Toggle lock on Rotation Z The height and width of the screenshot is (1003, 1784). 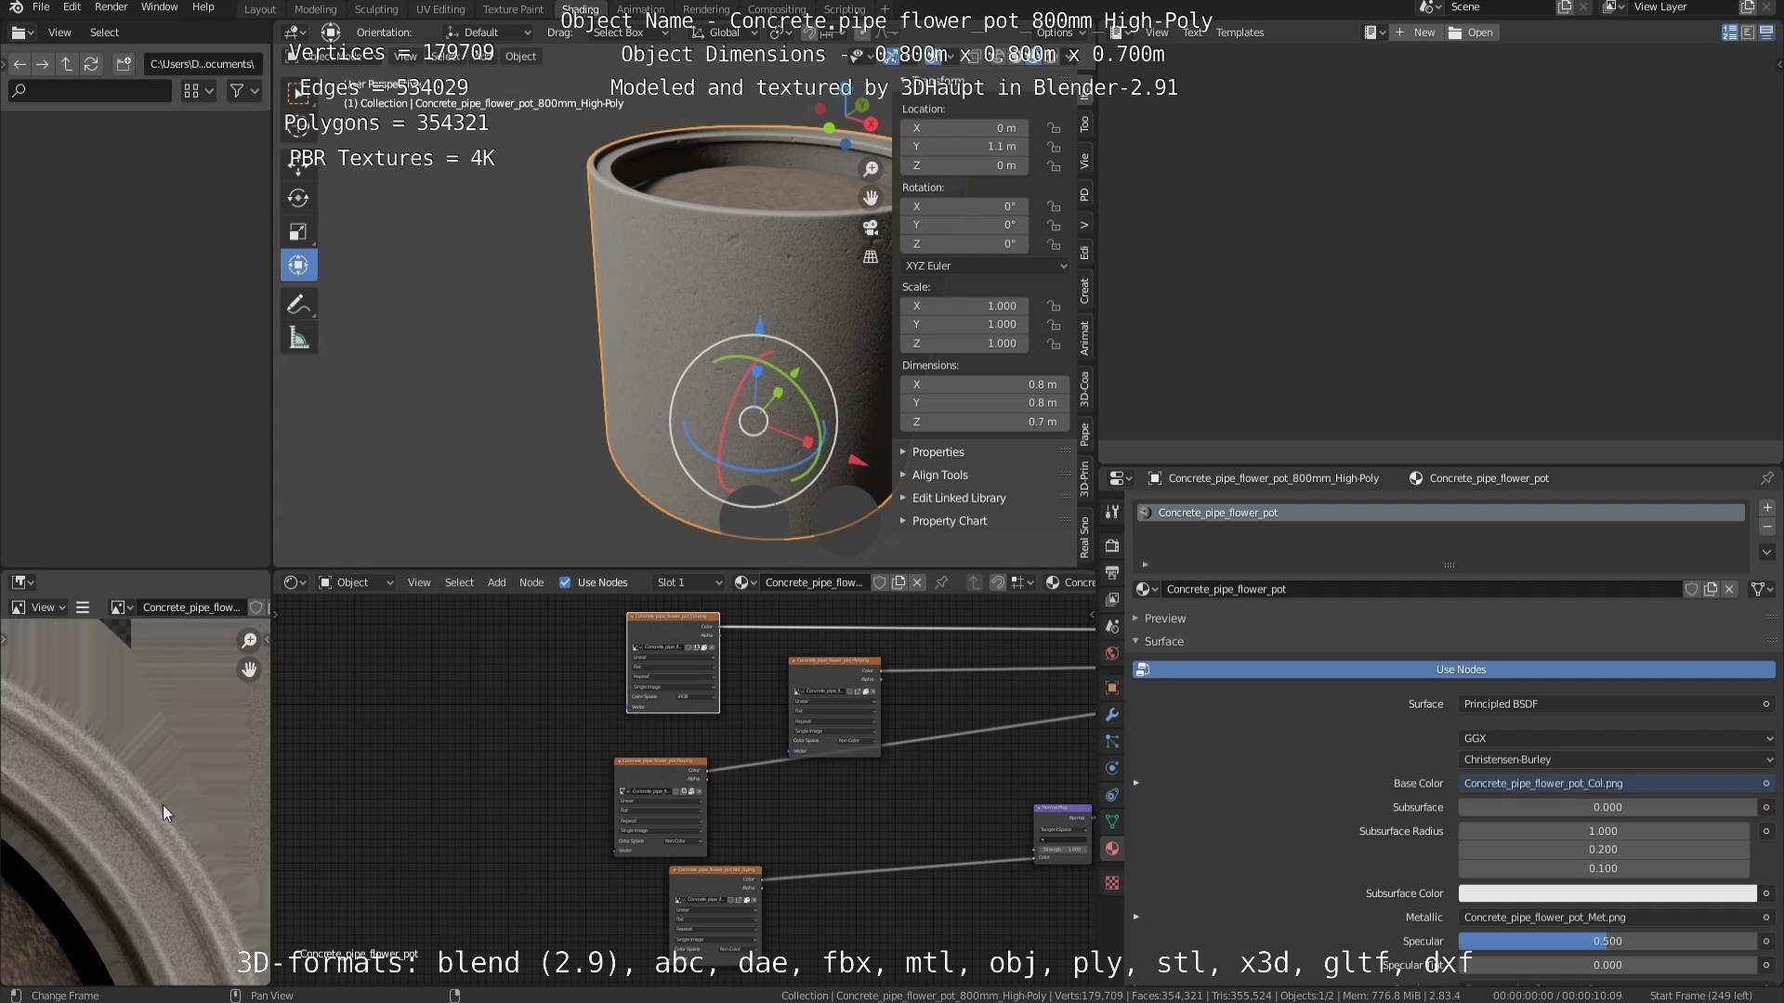click(x=1054, y=244)
